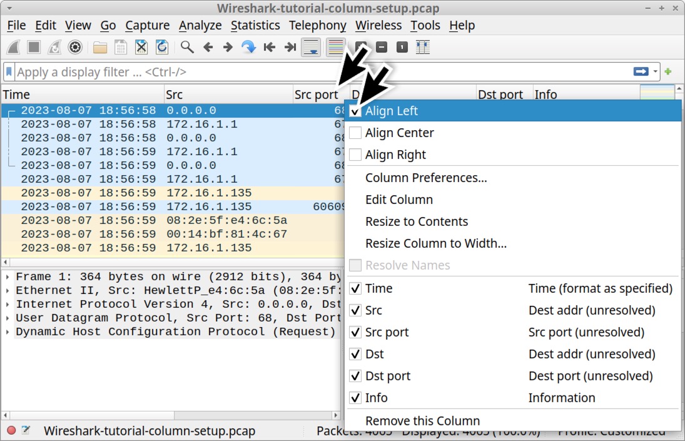
Task: Open the Statistics menu
Action: 255,25
